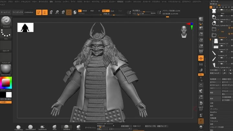This screenshot has width=233, height=131.
Task: Enable Zsub mode
Action: [112, 11]
